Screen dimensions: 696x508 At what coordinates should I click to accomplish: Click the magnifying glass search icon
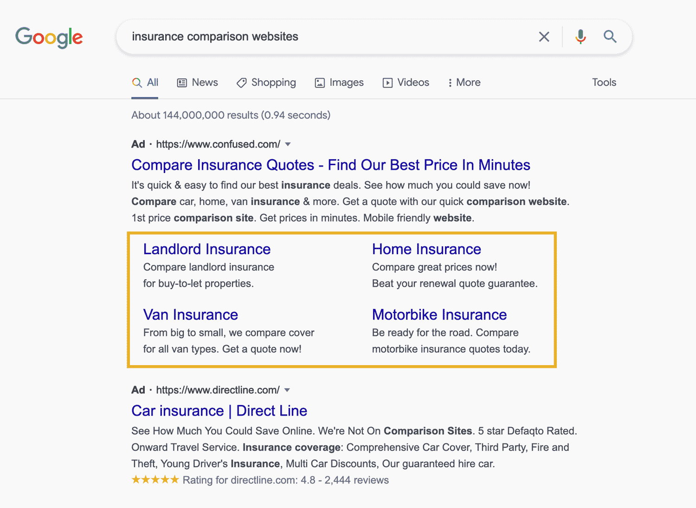(610, 36)
